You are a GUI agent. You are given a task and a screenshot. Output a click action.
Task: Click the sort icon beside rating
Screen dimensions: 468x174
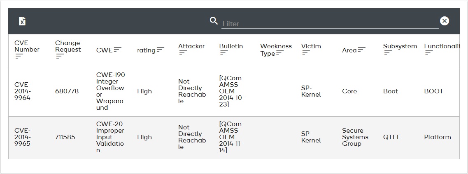(161, 50)
